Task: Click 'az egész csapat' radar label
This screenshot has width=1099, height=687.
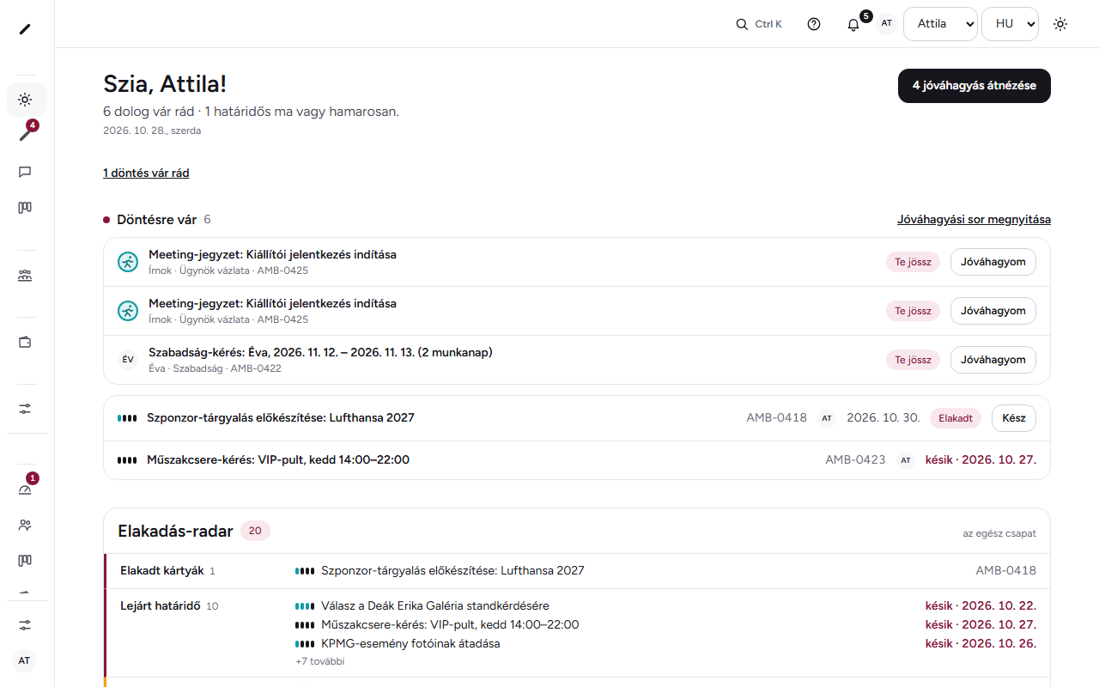Action: click(999, 533)
